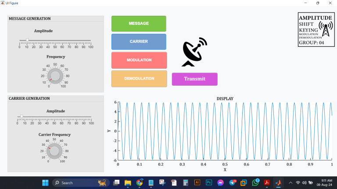Hit the purple Transmit button
The width and height of the screenshot is (337, 189).
[194, 79]
